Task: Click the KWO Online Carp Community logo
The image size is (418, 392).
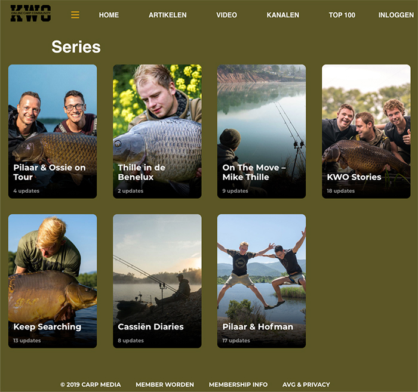Action: (30, 13)
